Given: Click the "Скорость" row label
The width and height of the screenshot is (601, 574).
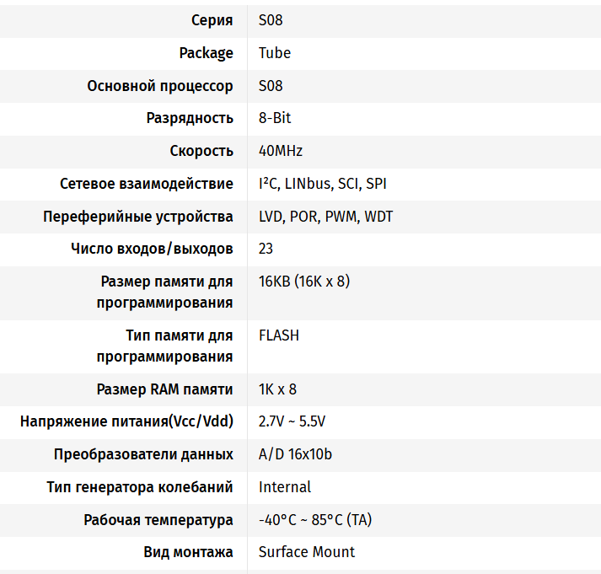Looking at the screenshot, I should tap(201, 152).
